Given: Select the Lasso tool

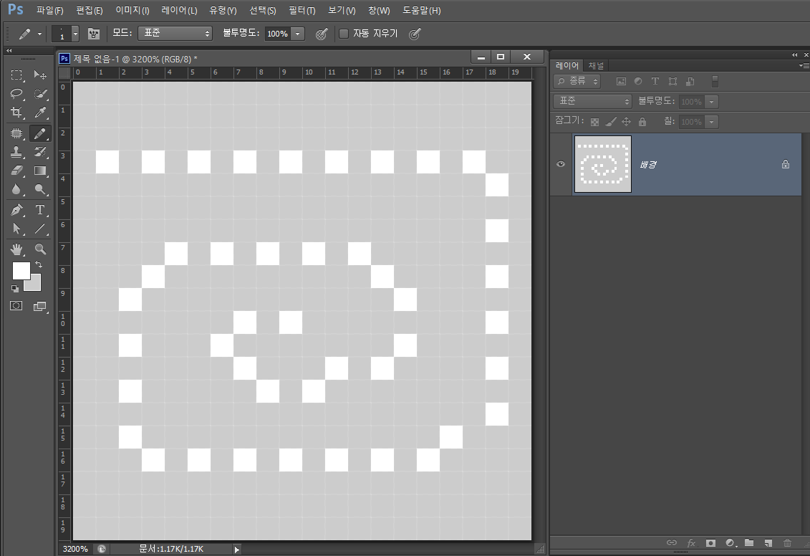Looking at the screenshot, I should click(16, 94).
